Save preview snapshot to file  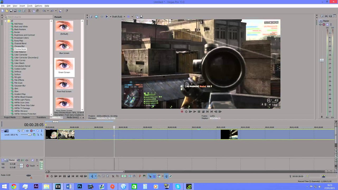pos(141,17)
